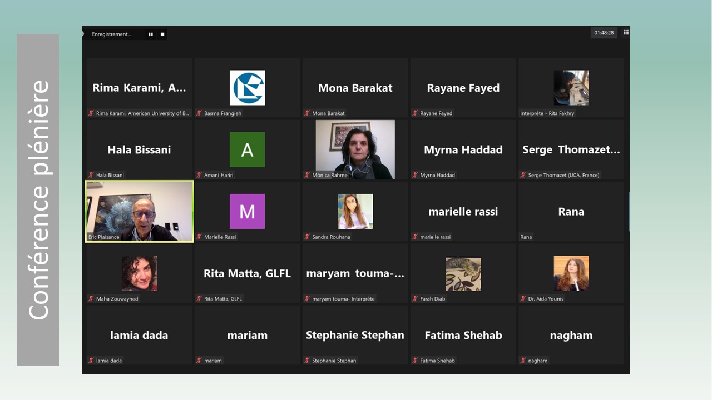712x400 pixels.
Task: Click muted mic icon beside Fatima Shehab
Action: point(415,361)
